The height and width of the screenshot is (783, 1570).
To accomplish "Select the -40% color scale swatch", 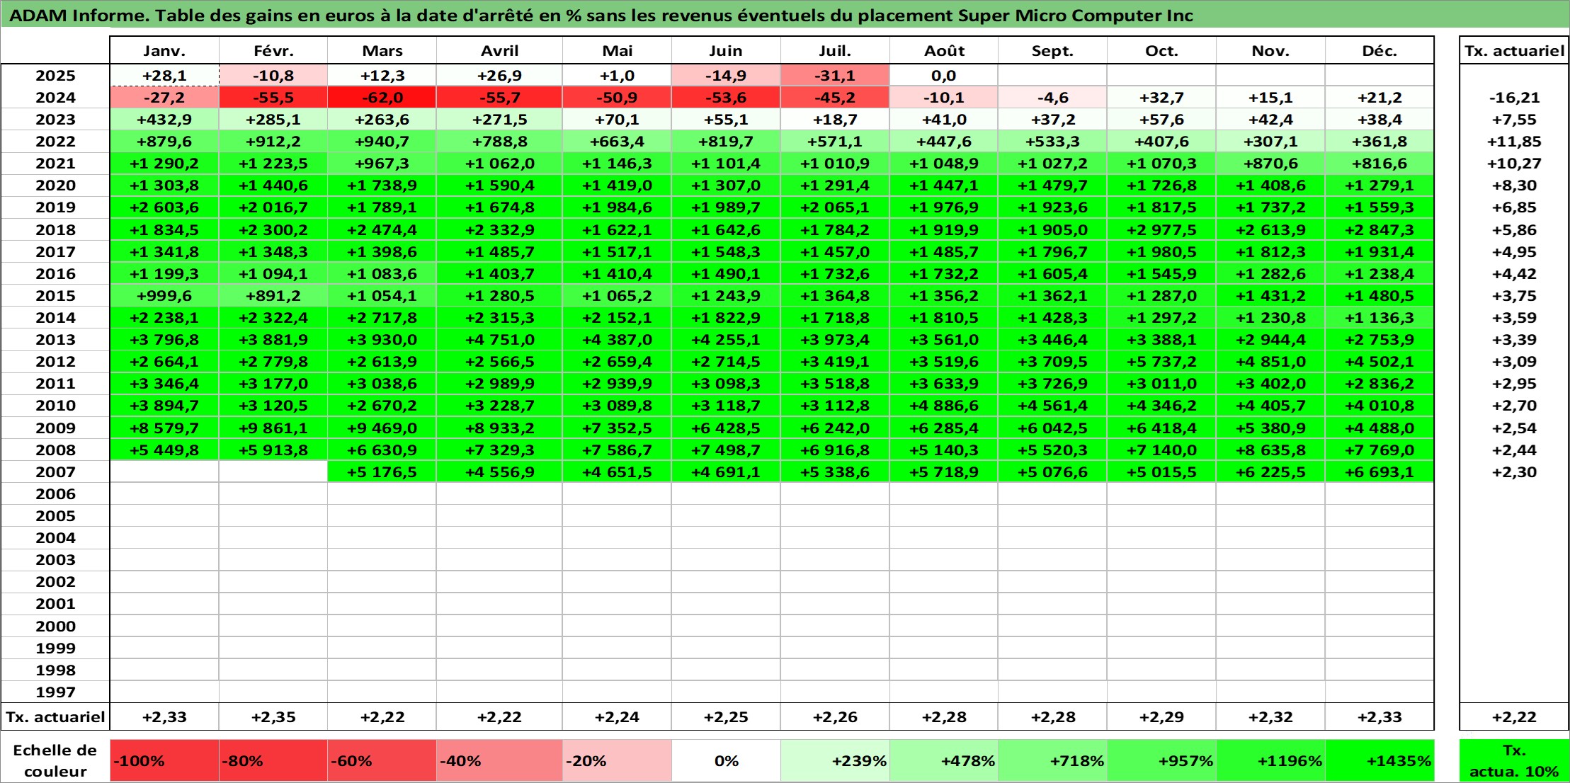I will [x=499, y=761].
